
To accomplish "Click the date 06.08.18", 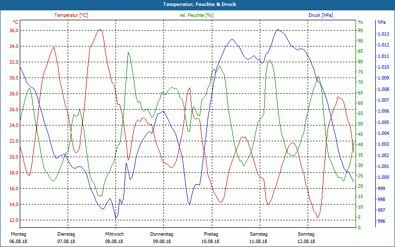I will (18, 242).
